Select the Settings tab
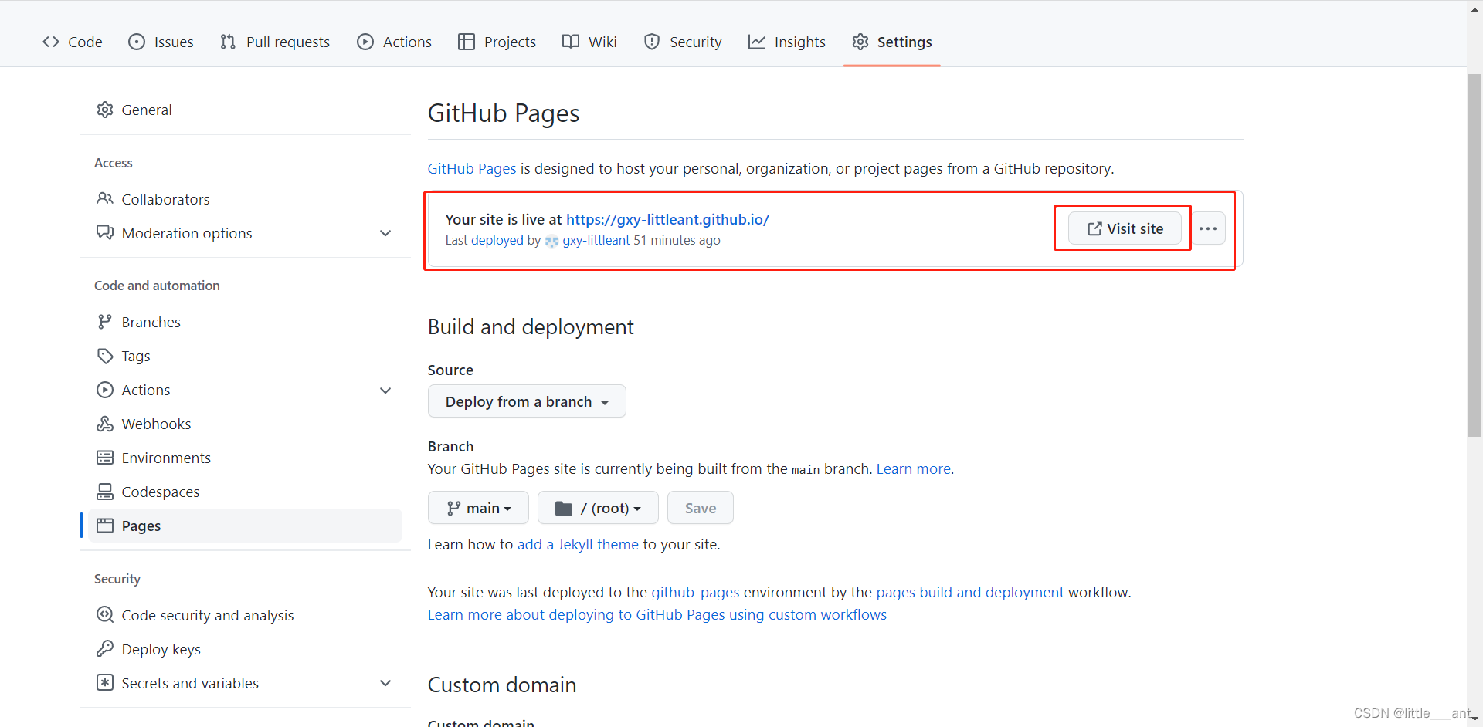 point(892,42)
